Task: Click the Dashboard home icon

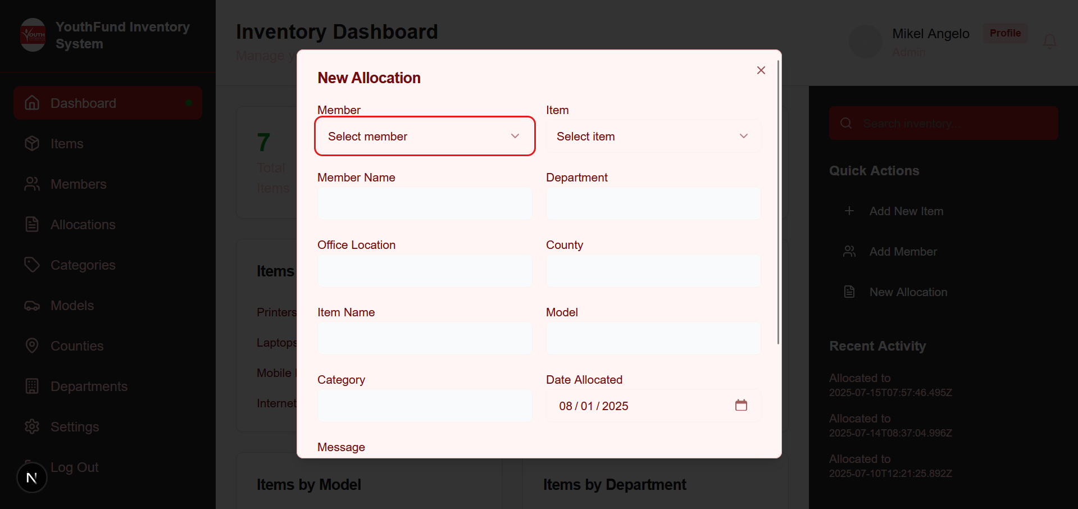Action: 32,103
